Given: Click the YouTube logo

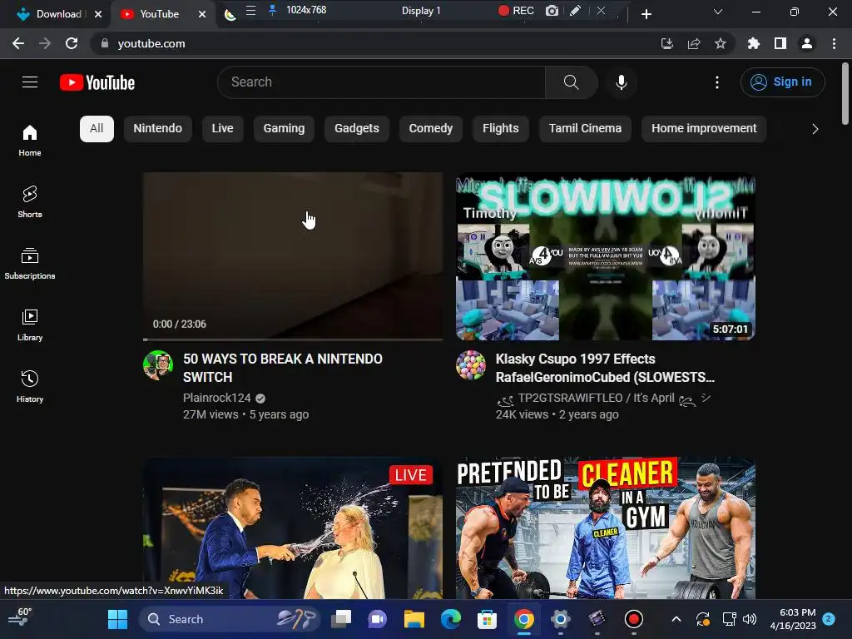Looking at the screenshot, I should pos(97,82).
